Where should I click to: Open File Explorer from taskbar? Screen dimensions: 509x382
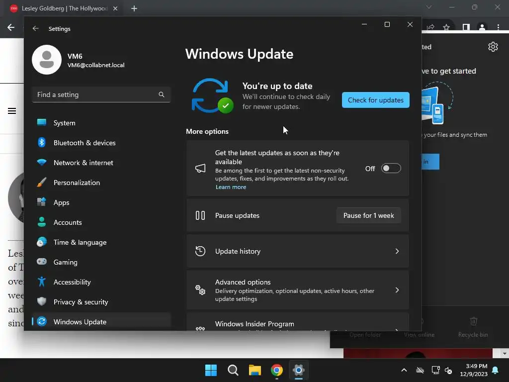(x=255, y=370)
